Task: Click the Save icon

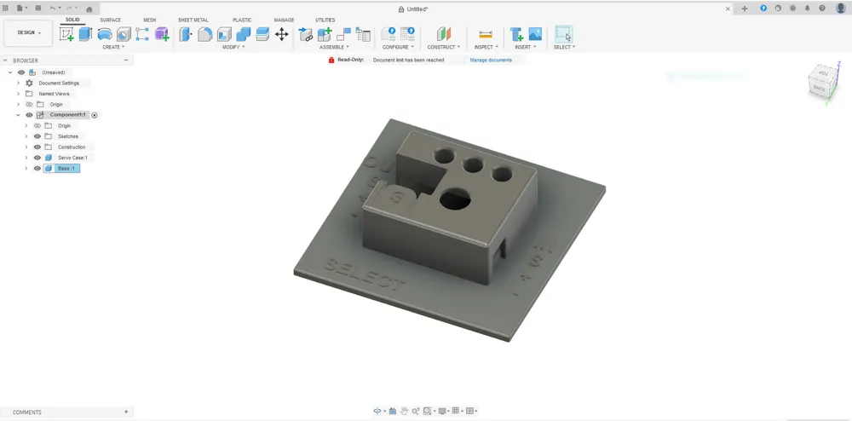Action: click(38, 9)
